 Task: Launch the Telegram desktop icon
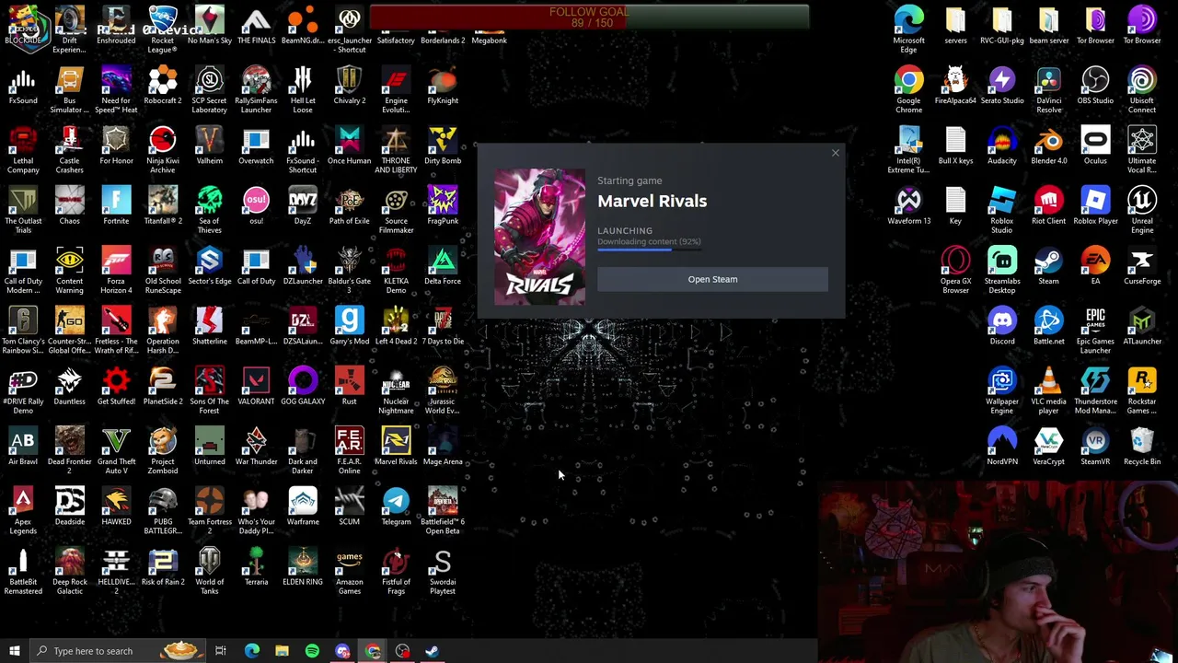click(x=396, y=506)
